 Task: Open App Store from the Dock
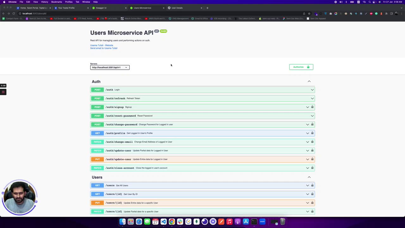(x=246, y=222)
